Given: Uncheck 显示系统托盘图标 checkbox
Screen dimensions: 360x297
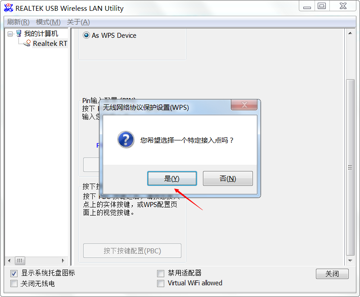Looking at the screenshot, I should point(14,273).
